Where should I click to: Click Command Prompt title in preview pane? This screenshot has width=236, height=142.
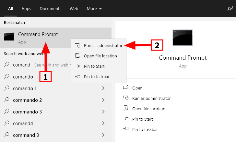point(183,58)
